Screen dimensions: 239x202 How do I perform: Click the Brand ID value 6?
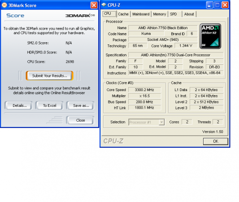[192, 34]
